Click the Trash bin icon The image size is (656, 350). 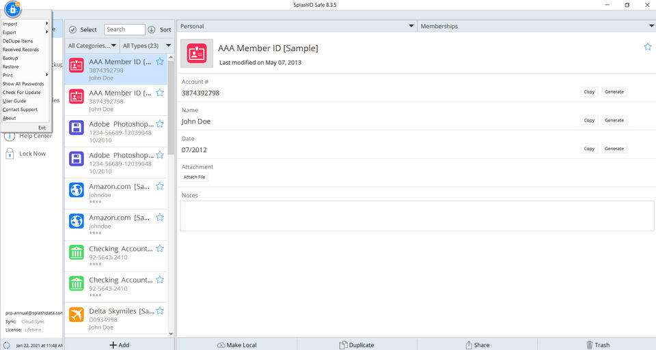(589, 345)
